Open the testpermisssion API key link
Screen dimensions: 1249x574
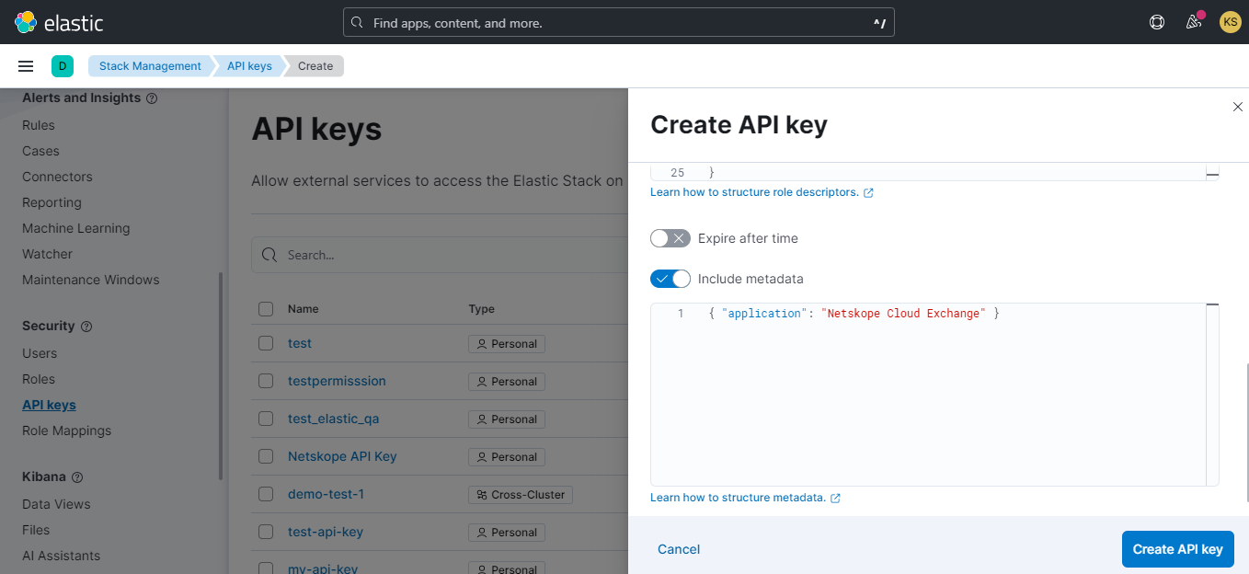pyautogui.click(x=337, y=381)
